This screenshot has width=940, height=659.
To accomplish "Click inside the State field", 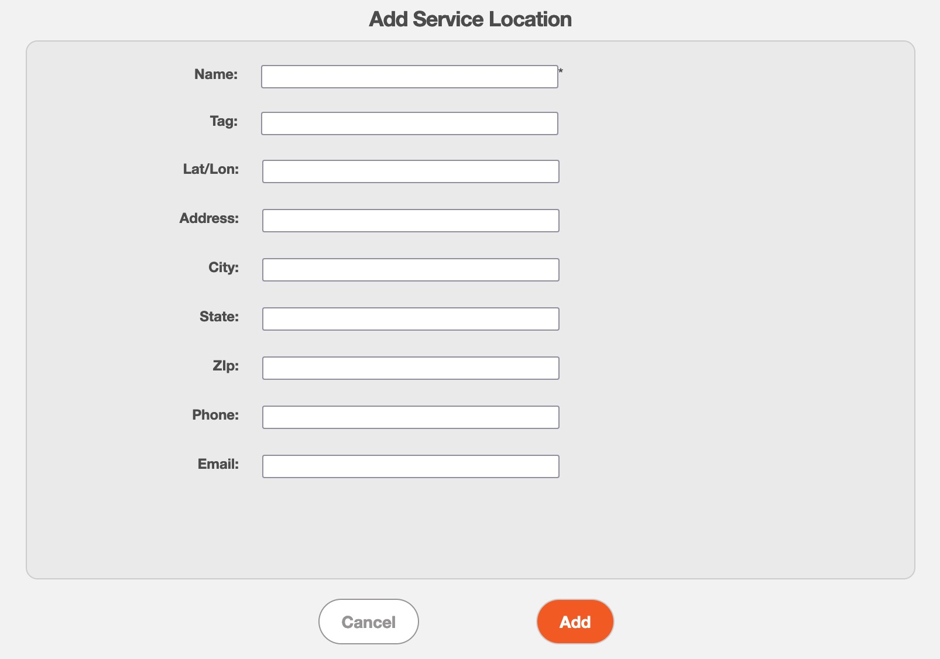I will (411, 319).
